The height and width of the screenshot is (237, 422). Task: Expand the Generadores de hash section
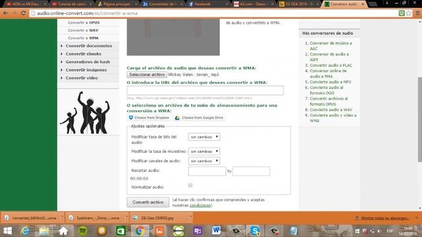coord(88,62)
